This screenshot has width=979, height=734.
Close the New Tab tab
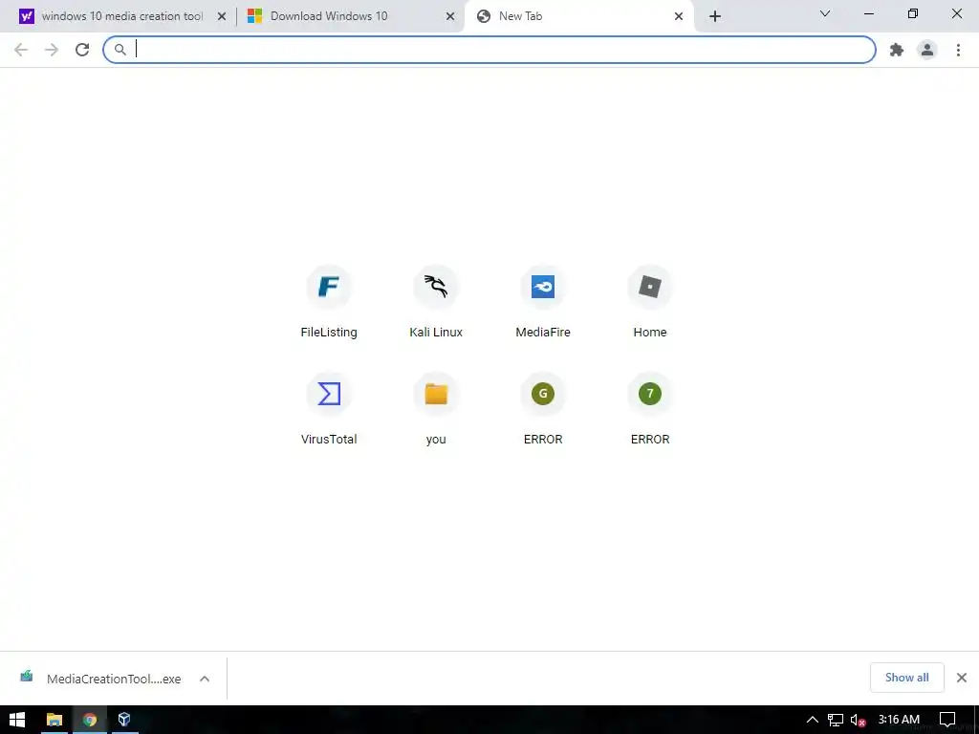tap(679, 17)
